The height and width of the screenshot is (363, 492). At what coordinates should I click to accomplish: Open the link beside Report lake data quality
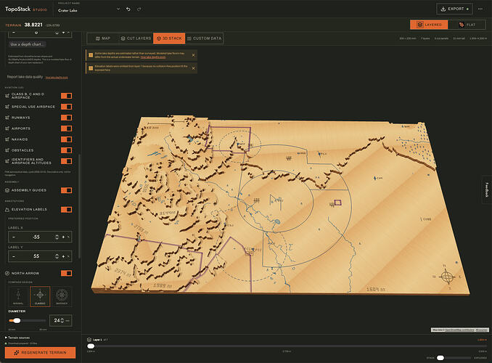[x=57, y=77]
